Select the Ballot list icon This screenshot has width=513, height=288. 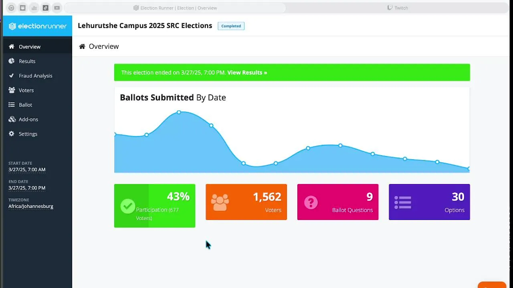click(x=12, y=105)
